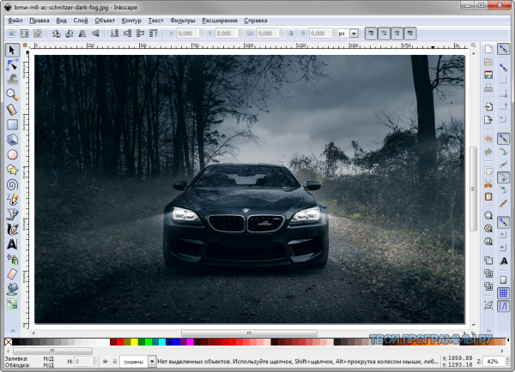Select the Star polygon tool

pyautogui.click(x=12, y=170)
